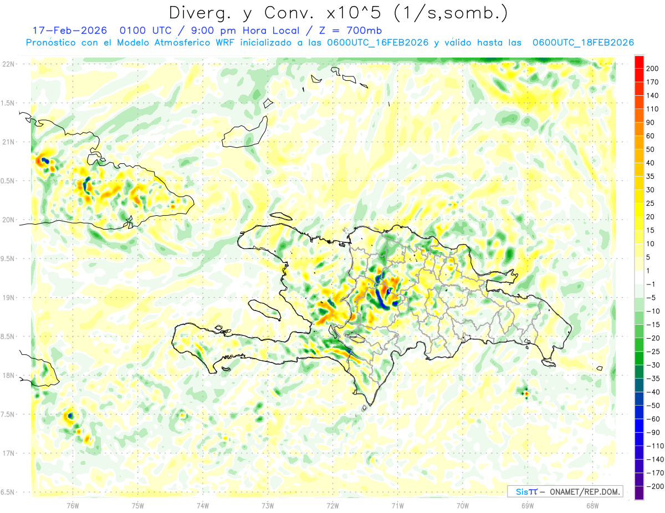Click the '70W' longitude label

pos(463,505)
